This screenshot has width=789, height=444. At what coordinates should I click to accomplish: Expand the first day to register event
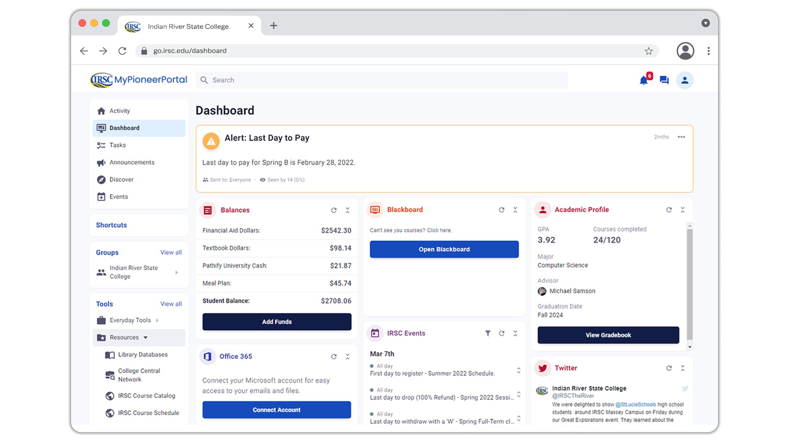519,370
